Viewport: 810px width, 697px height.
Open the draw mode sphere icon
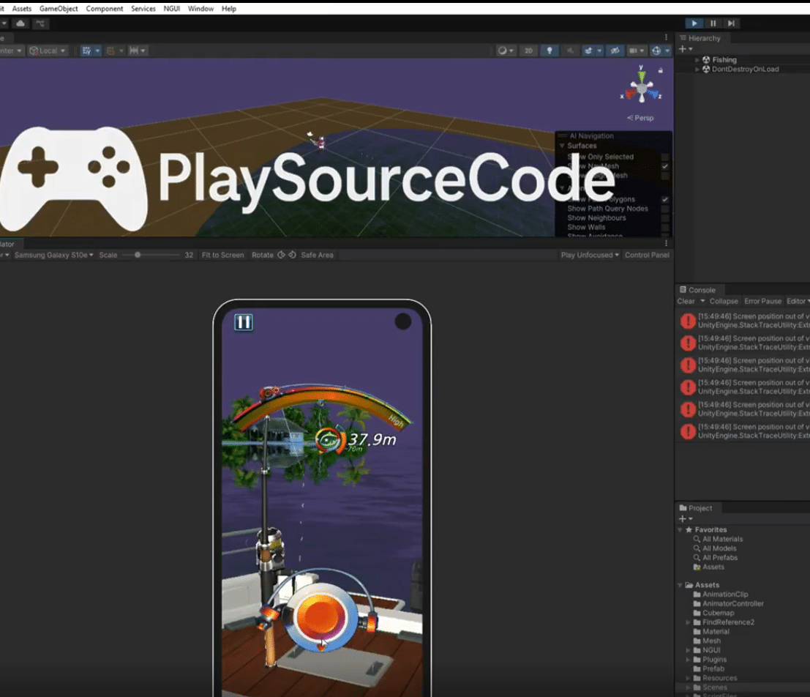(x=502, y=51)
